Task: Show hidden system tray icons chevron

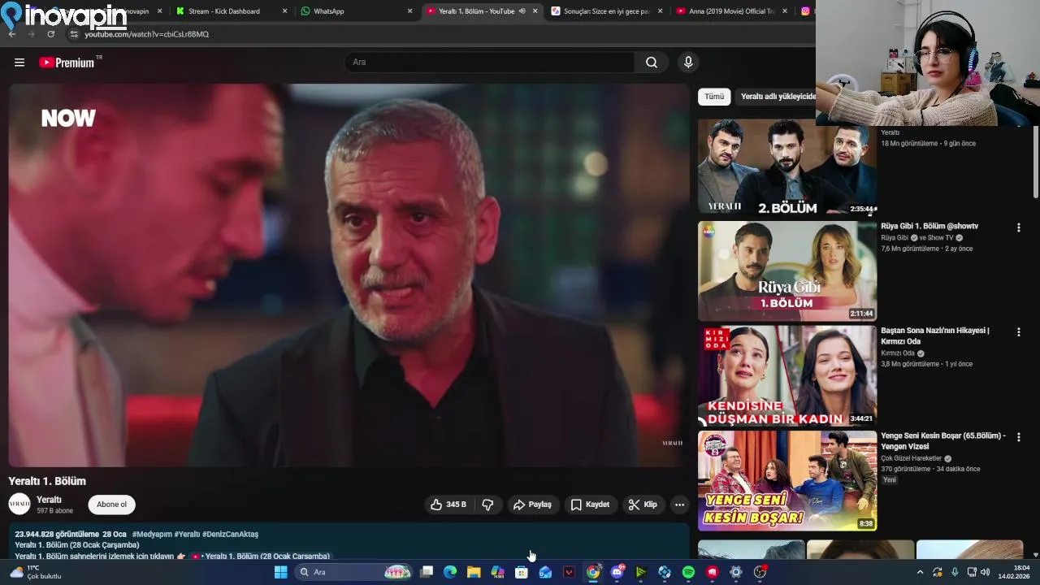Action: tap(920, 572)
